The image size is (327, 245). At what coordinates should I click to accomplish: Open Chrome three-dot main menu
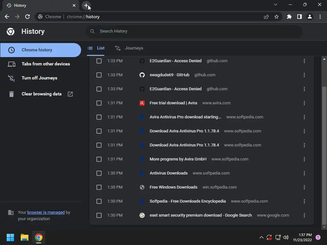click(x=320, y=17)
